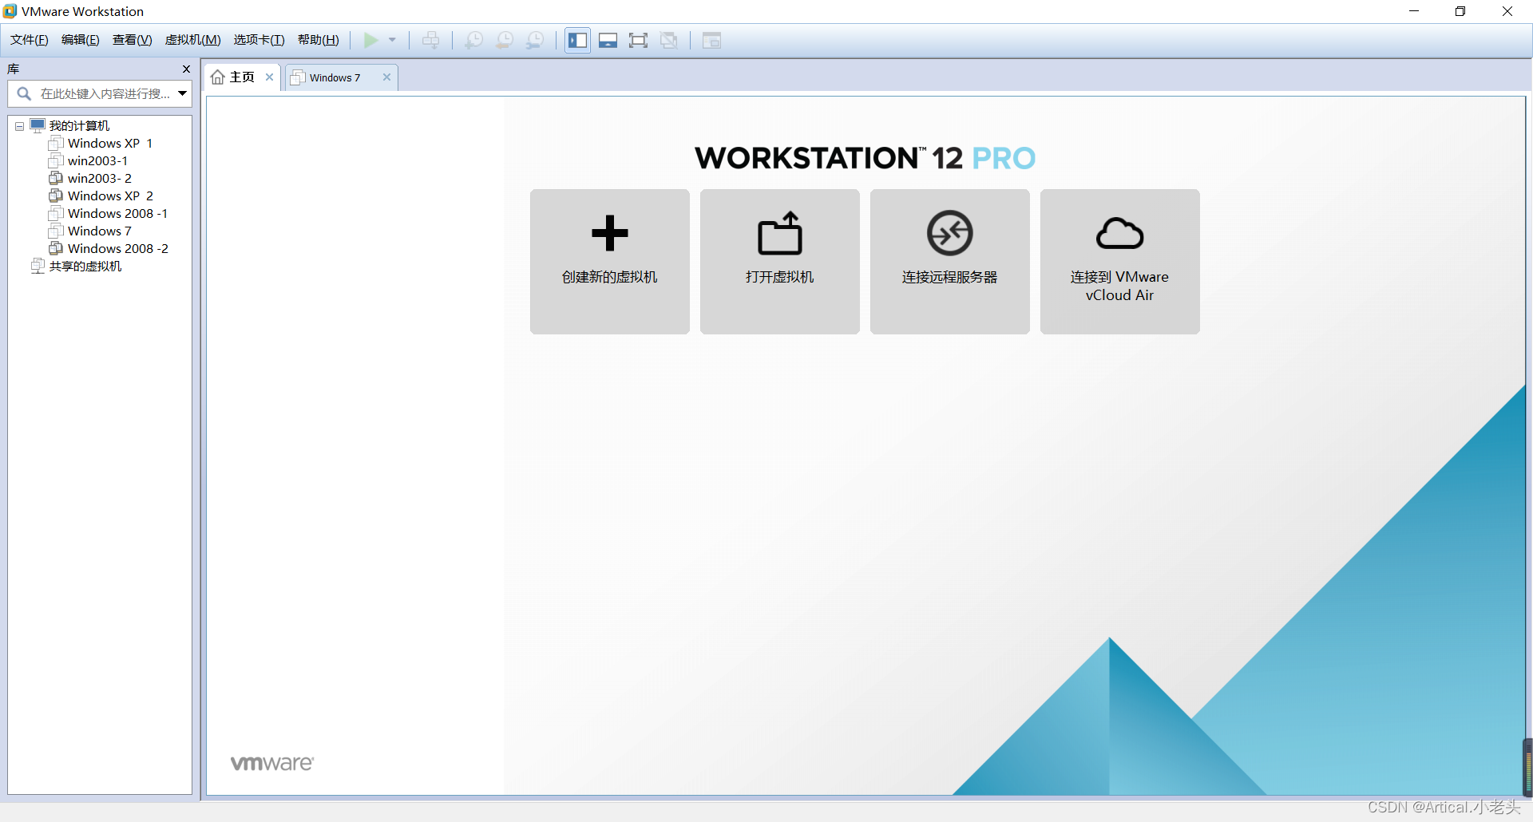
Task: Click the manage snapshots toolbar icon
Action: [x=535, y=40]
